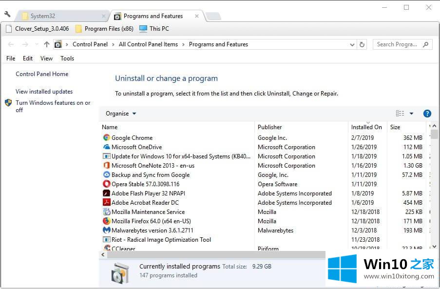440x289 pixels.
Task: Close the Programs and Features tab
Action: coord(197,16)
